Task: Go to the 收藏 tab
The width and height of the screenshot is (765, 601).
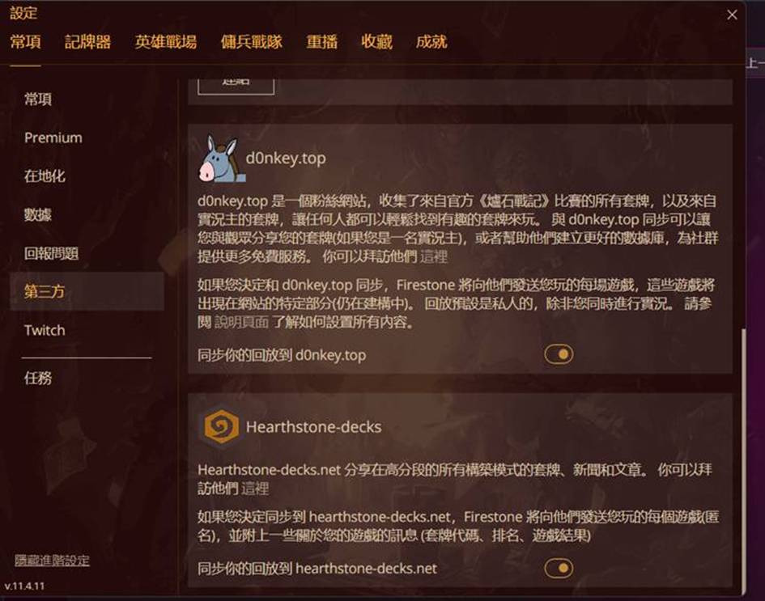Action: 376,42
